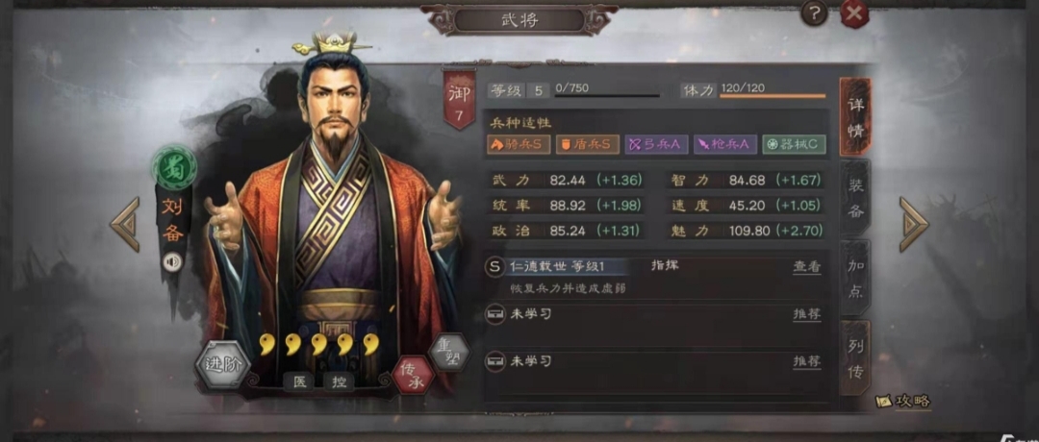The image size is (1039, 442).
Task: Switch to the 加点 tab
Action: (x=855, y=278)
